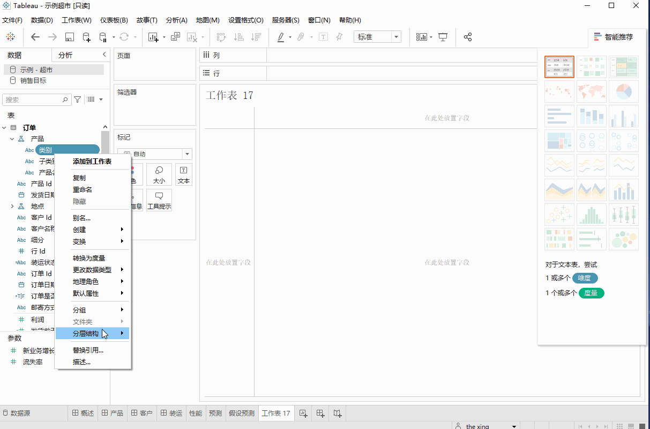Click new worksheet icon beside sheet tabs

coord(303,413)
